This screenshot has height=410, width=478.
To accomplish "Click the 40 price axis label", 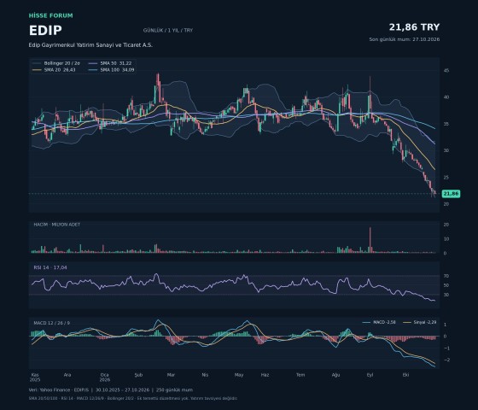I will tap(446, 97).
